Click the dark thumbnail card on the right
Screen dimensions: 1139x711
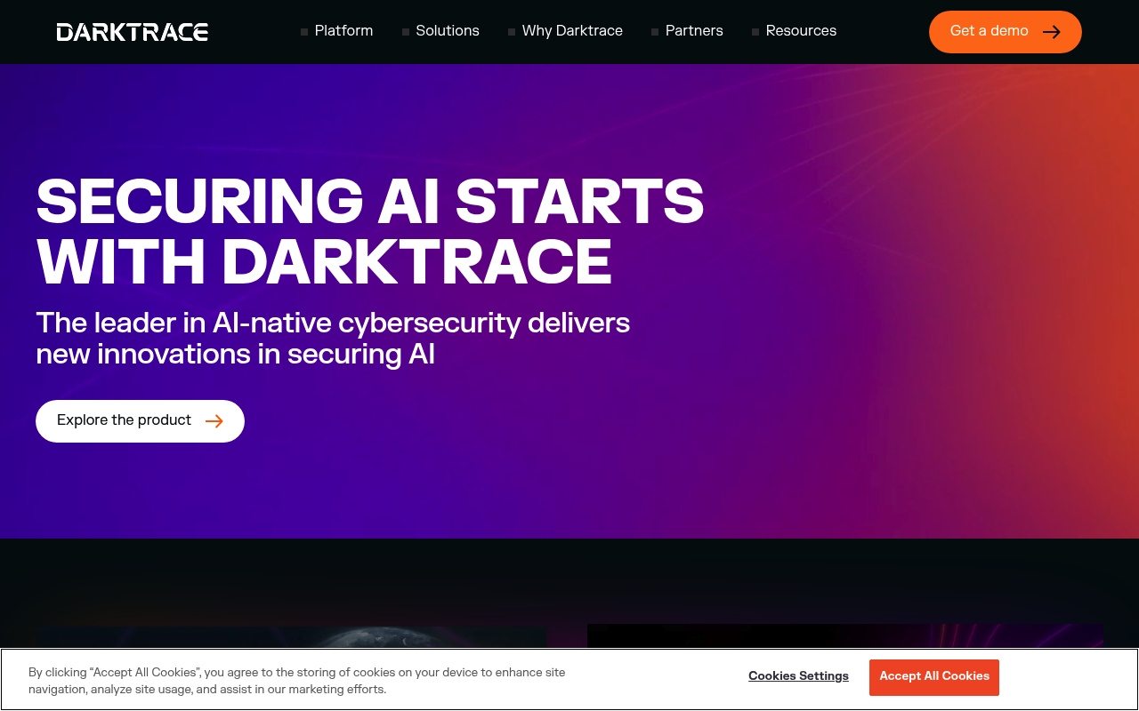845,636
